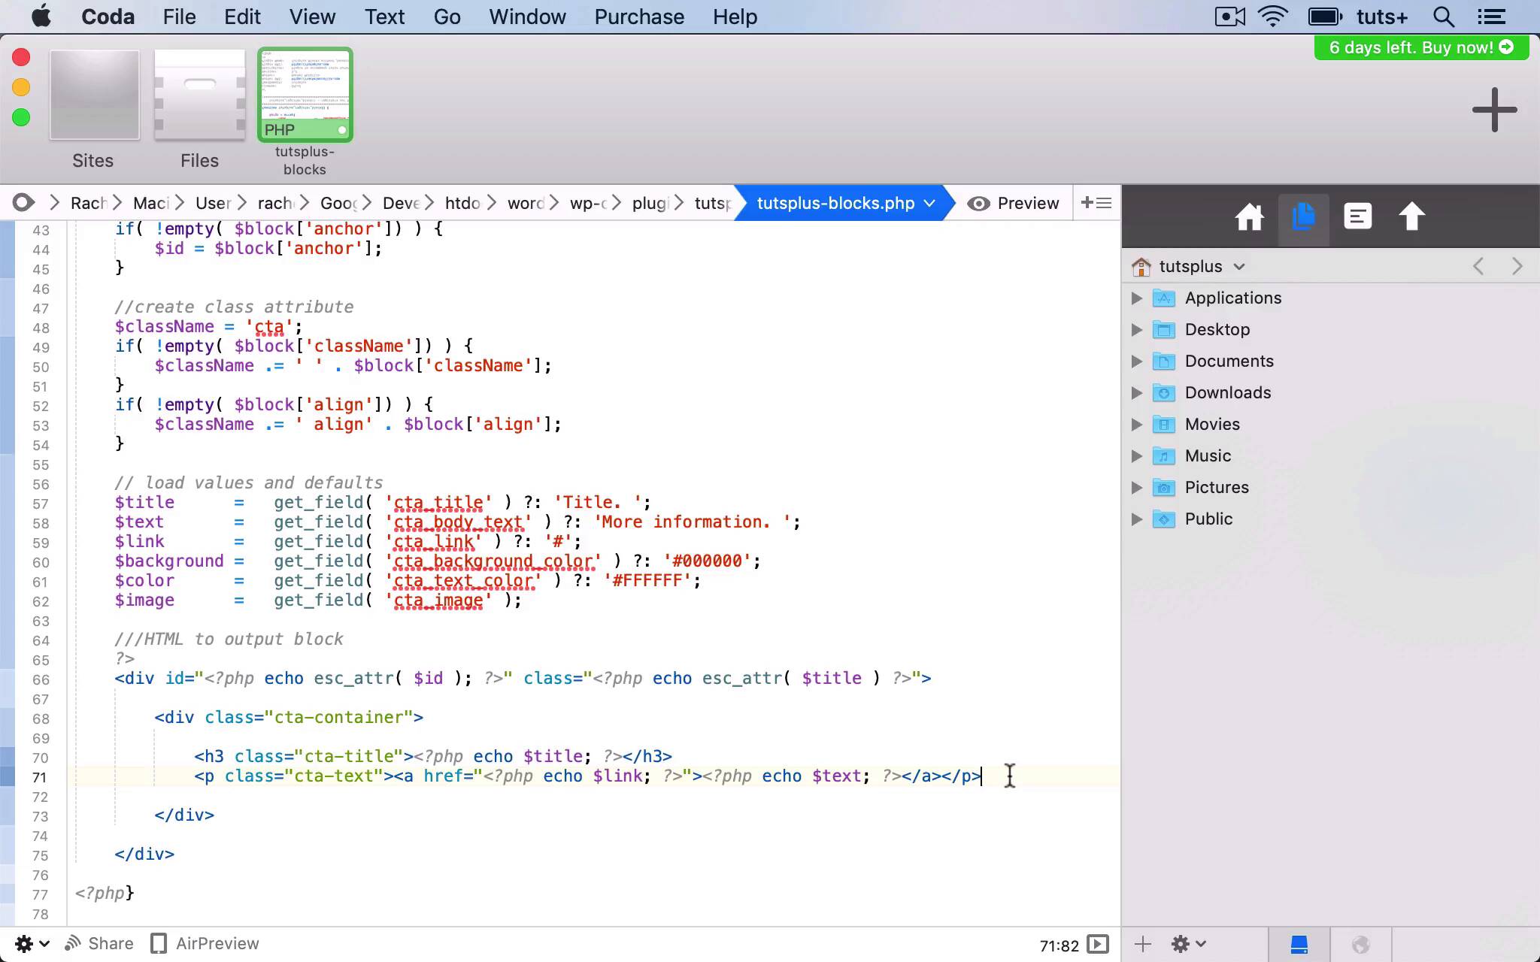The width and height of the screenshot is (1540, 962).
Task: Click the forward navigation arrow above the file tree
Action: (x=1517, y=266)
